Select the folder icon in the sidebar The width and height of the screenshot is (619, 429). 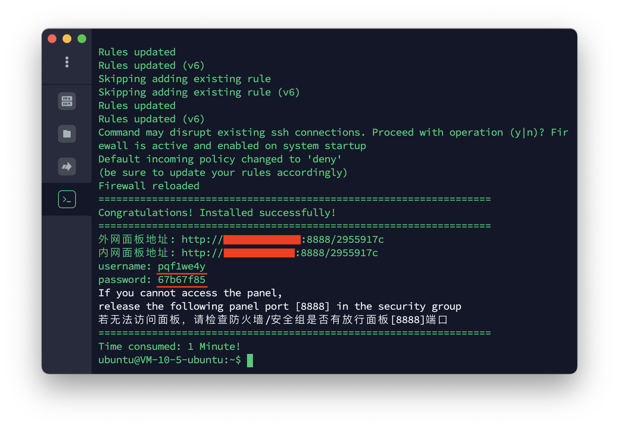[x=67, y=134]
